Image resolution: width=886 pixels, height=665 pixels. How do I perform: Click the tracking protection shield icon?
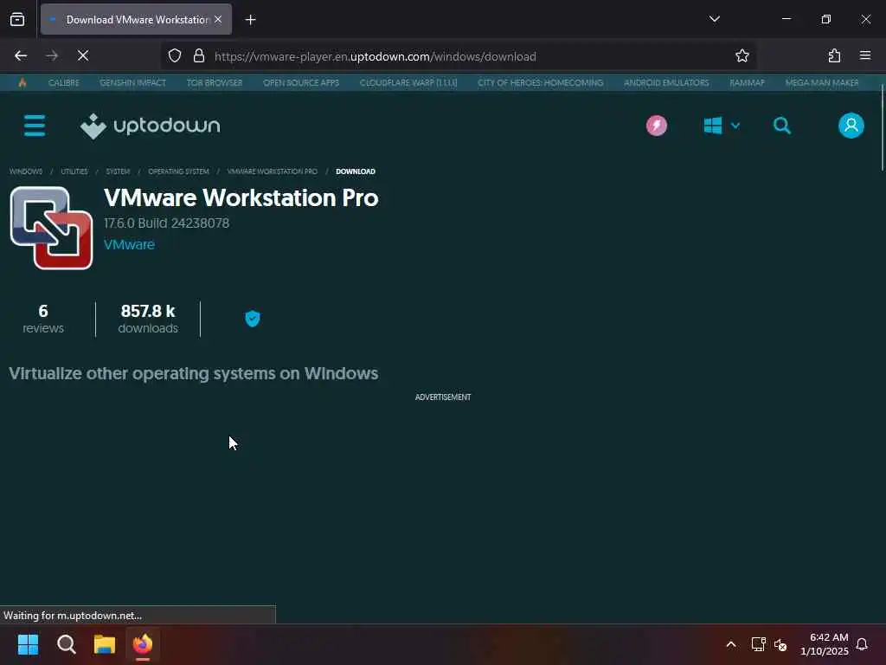point(175,56)
